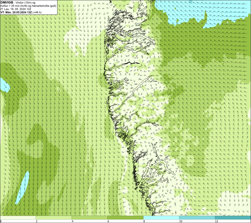Click the 'VT: Mán. 20.05.2024 12Z' line
The image size is (251, 223).
tap(16, 12)
